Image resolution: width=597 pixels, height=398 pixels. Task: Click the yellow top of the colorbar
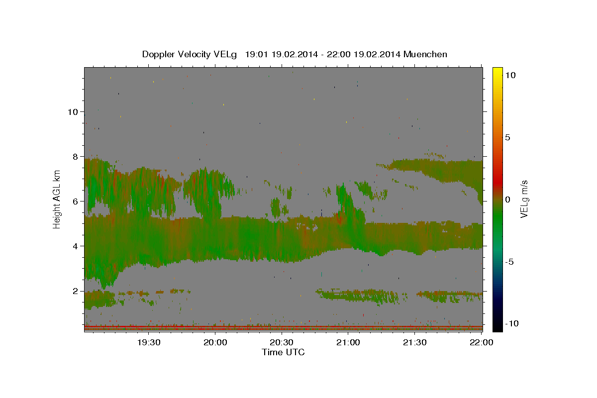pyautogui.click(x=497, y=72)
